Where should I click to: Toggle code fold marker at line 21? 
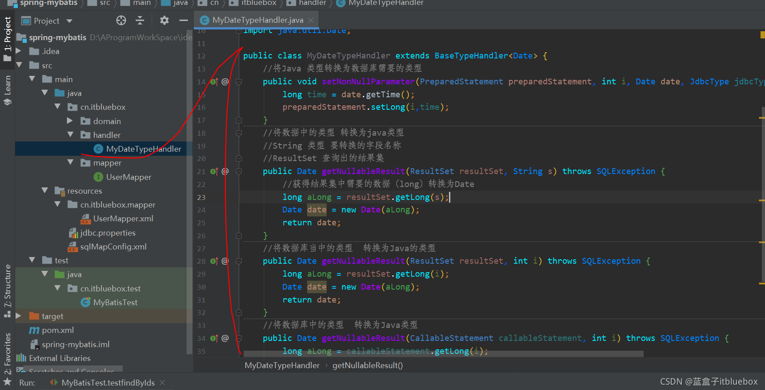[x=239, y=171]
